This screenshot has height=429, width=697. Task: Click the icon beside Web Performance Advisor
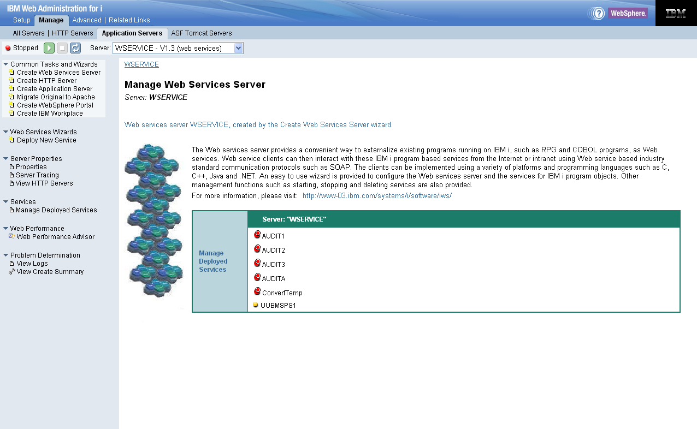12,236
